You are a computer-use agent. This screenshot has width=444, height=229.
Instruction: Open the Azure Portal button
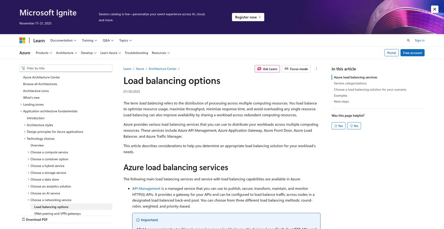click(x=391, y=53)
